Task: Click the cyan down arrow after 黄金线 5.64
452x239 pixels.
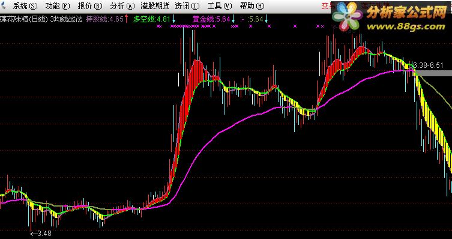Action: (x=233, y=20)
